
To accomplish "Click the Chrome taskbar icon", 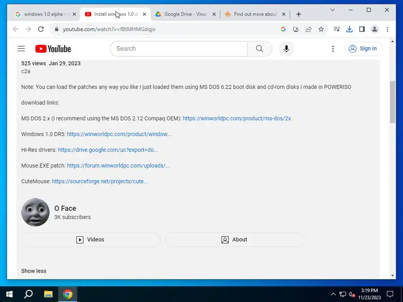I will [68, 294].
